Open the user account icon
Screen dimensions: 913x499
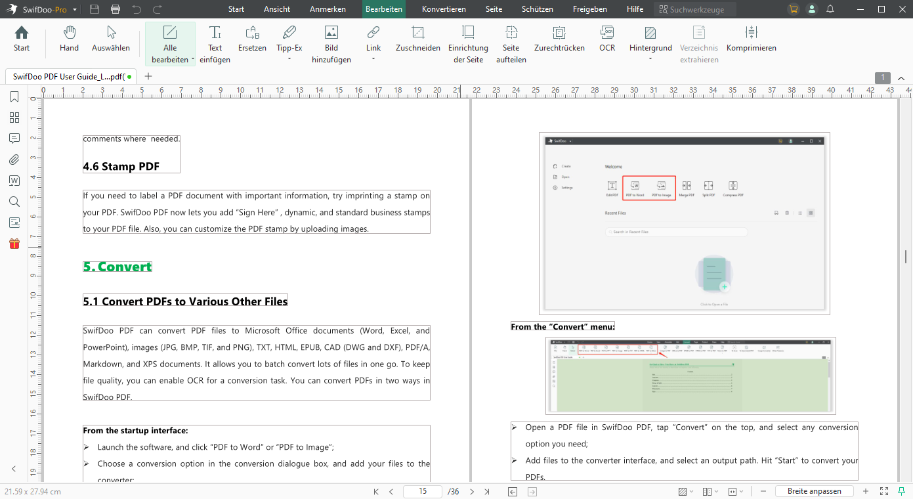pos(813,9)
